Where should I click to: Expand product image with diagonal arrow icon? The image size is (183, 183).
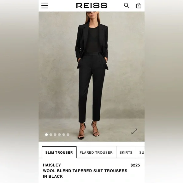click(x=134, y=132)
